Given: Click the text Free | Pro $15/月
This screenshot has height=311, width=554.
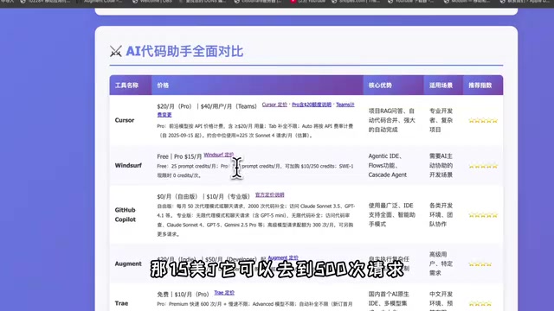Looking at the screenshot, I should click(179, 156).
